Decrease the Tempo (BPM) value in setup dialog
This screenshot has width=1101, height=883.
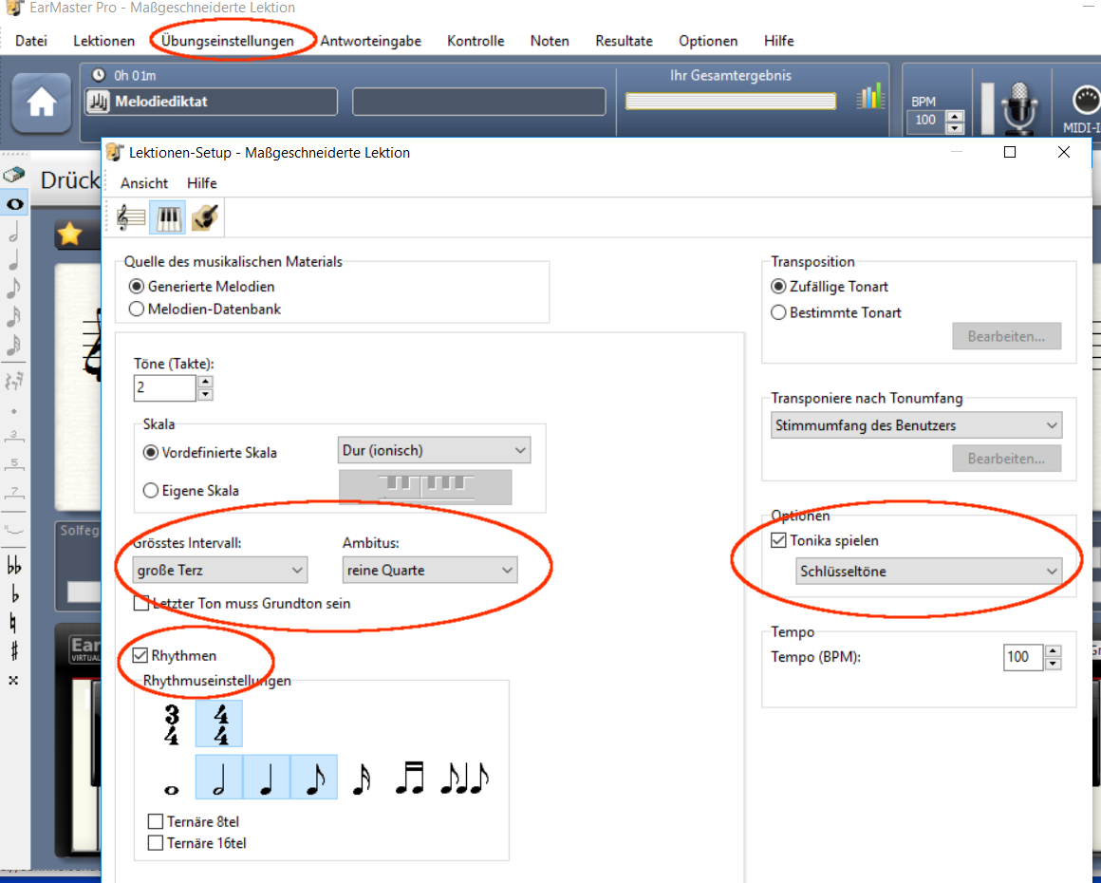[1053, 664]
